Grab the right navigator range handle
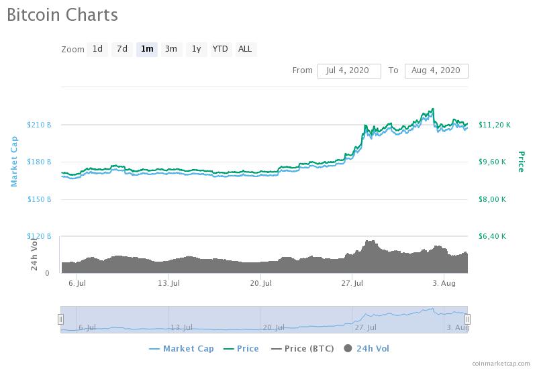The height and width of the screenshot is (369, 537). (x=467, y=319)
